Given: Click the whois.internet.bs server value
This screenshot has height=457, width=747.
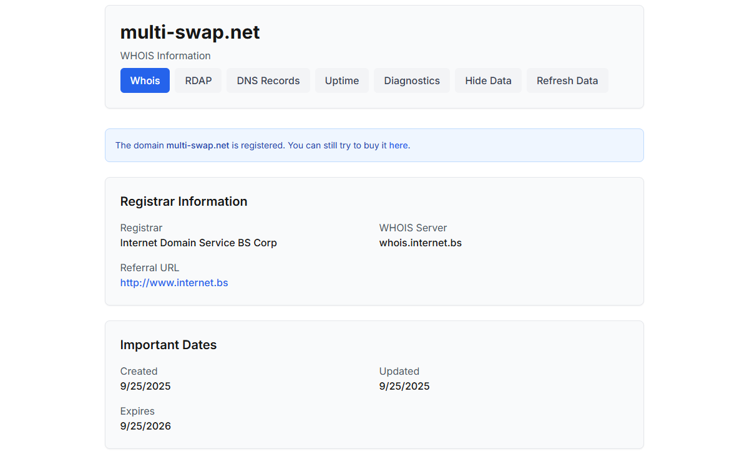Looking at the screenshot, I should coord(420,243).
